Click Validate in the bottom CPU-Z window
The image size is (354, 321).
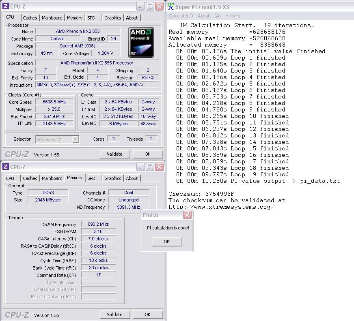115,315
